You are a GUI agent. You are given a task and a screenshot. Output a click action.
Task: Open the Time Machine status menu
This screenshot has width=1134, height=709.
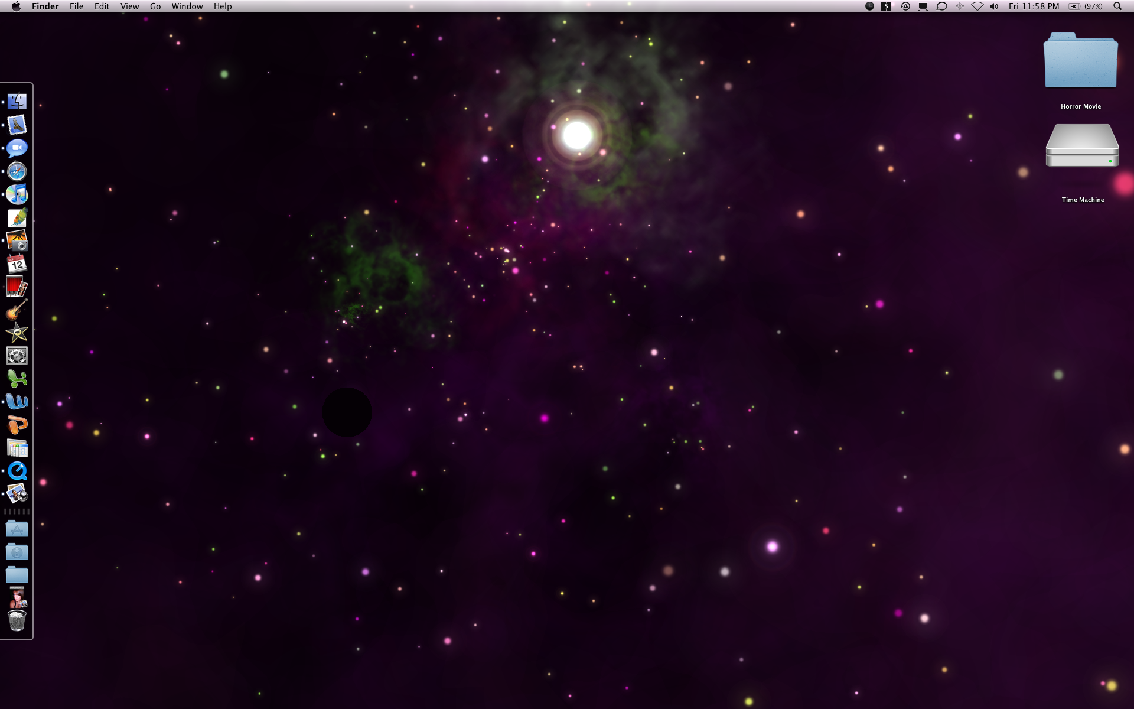click(x=905, y=6)
